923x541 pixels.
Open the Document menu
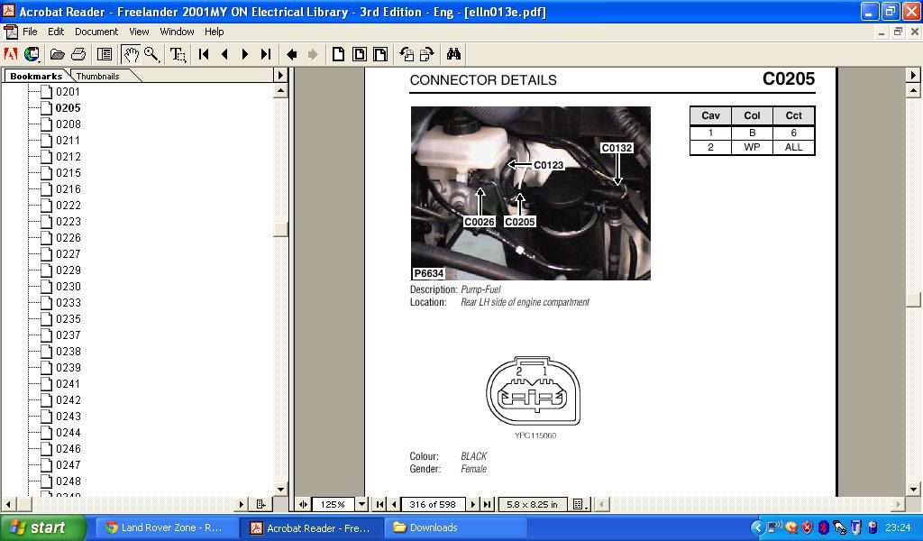tap(96, 32)
